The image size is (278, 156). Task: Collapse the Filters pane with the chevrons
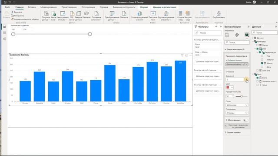click(x=221, y=26)
